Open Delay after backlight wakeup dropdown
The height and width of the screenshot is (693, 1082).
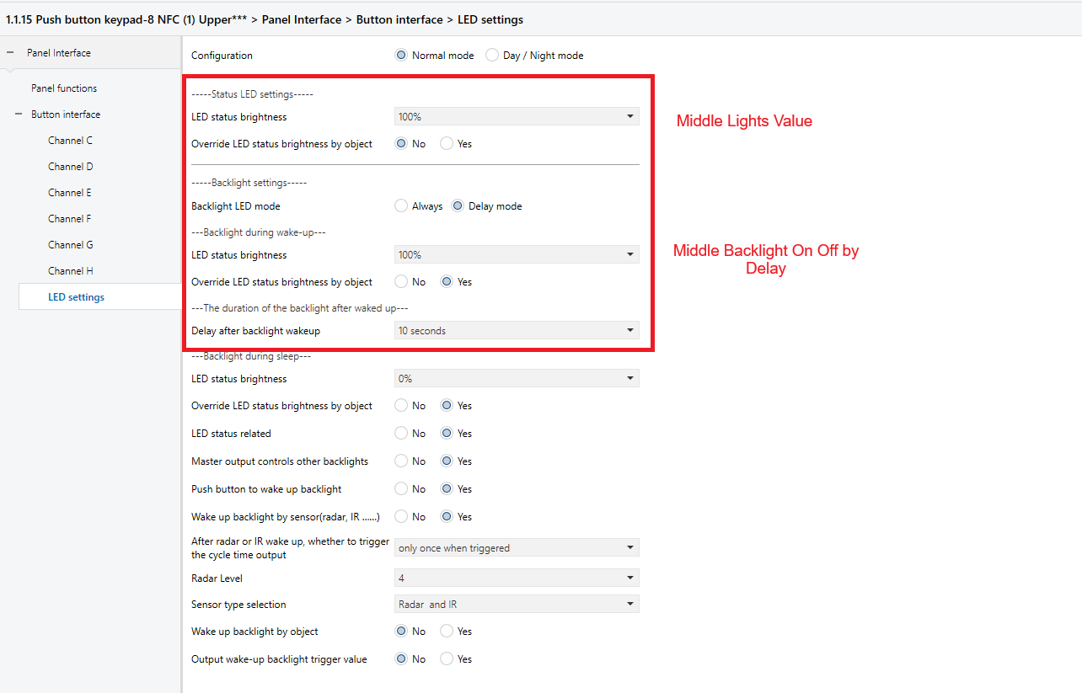[x=516, y=331]
